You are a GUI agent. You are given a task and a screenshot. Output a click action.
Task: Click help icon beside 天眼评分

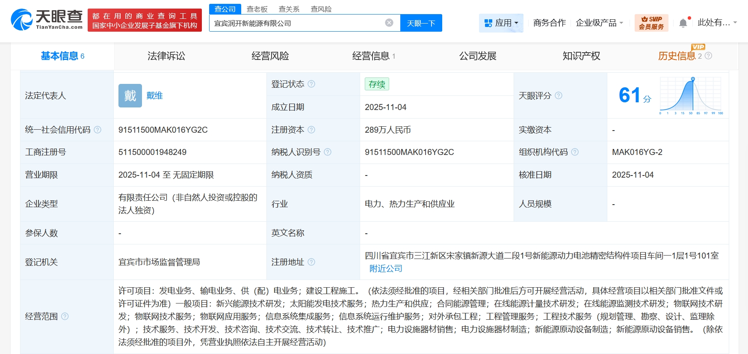pyautogui.click(x=559, y=95)
